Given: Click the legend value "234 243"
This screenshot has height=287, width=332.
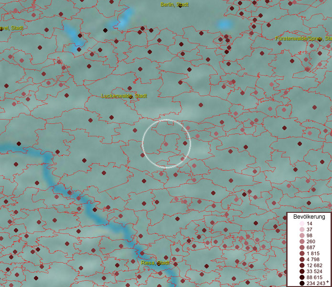Looking at the screenshot, I should coord(316,283).
